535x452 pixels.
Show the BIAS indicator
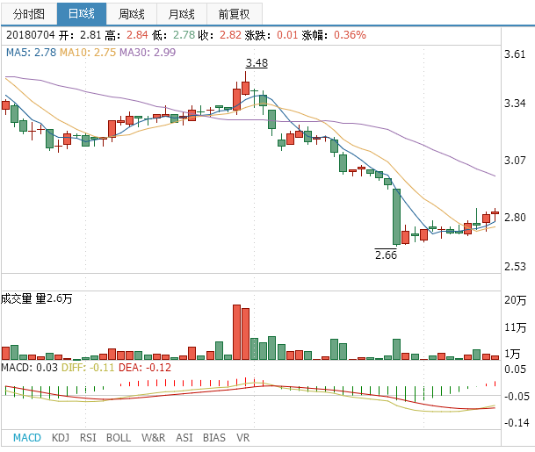click(x=214, y=438)
